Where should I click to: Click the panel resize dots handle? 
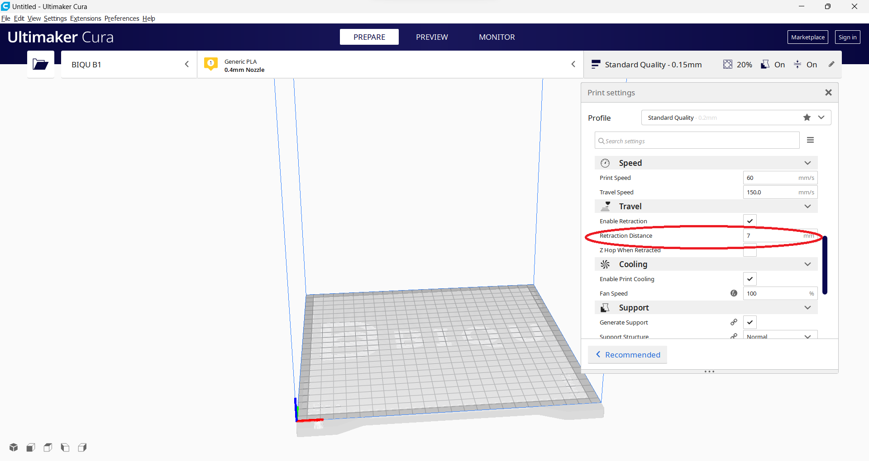pyautogui.click(x=709, y=372)
